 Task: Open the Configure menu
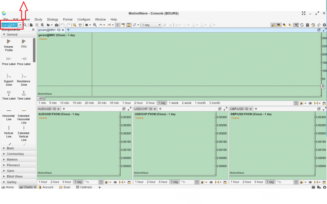pyautogui.click(x=84, y=20)
